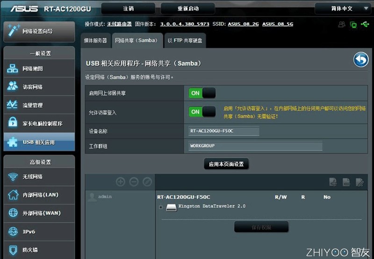Screen dimensions: 374x259
Task: Click the edit account pencil icon
Action: (147, 182)
